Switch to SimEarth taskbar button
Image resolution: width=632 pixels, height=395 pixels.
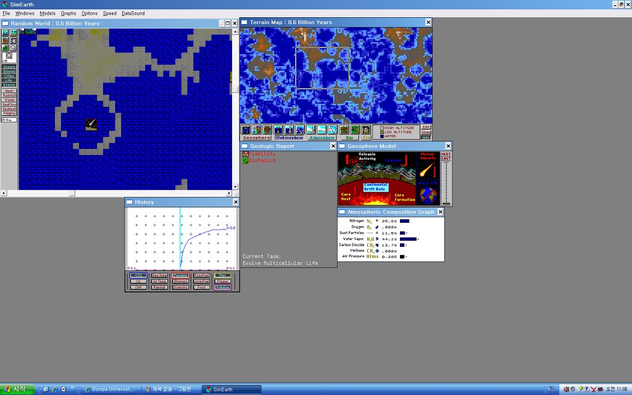pos(231,389)
